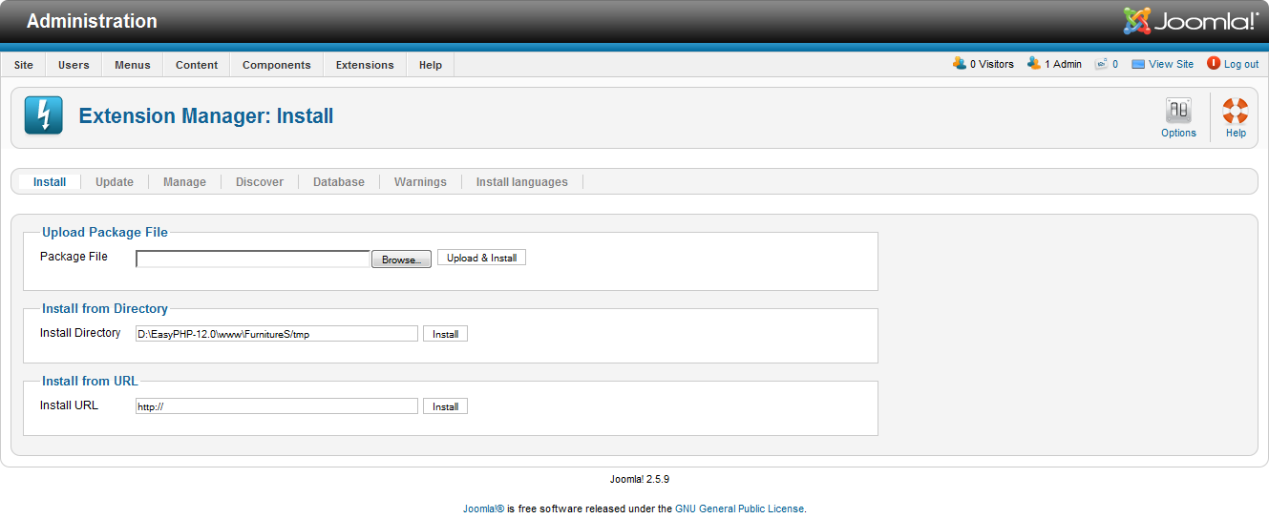This screenshot has height=519, width=1269.
Task: Open the Extensions menu
Action: (x=365, y=65)
